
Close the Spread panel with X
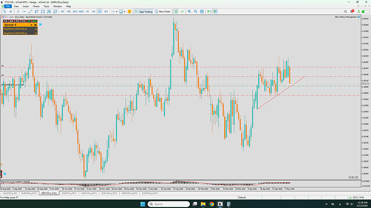tap(35, 25)
